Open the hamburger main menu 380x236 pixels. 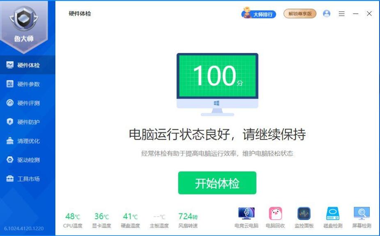(x=342, y=14)
